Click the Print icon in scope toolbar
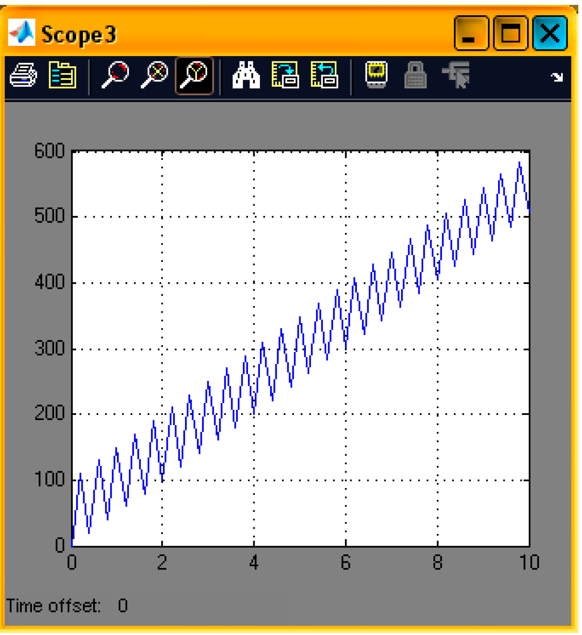Image resolution: width=582 pixels, height=635 pixels. [x=23, y=75]
